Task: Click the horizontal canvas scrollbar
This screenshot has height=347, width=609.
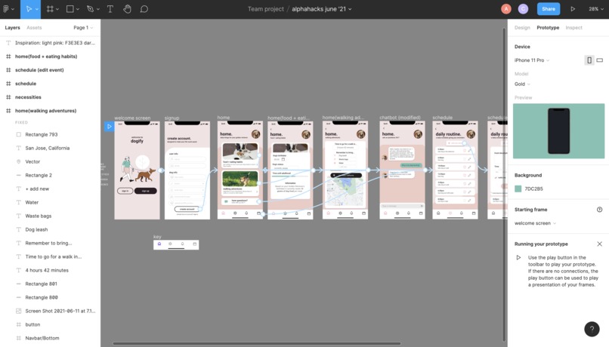Action: tap(256, 343)
